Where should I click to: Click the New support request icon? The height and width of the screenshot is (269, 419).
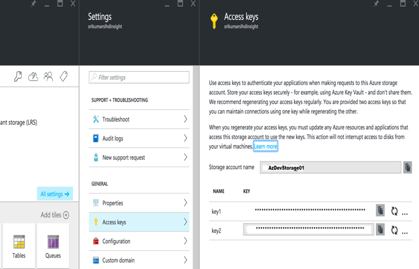[96, 157]
